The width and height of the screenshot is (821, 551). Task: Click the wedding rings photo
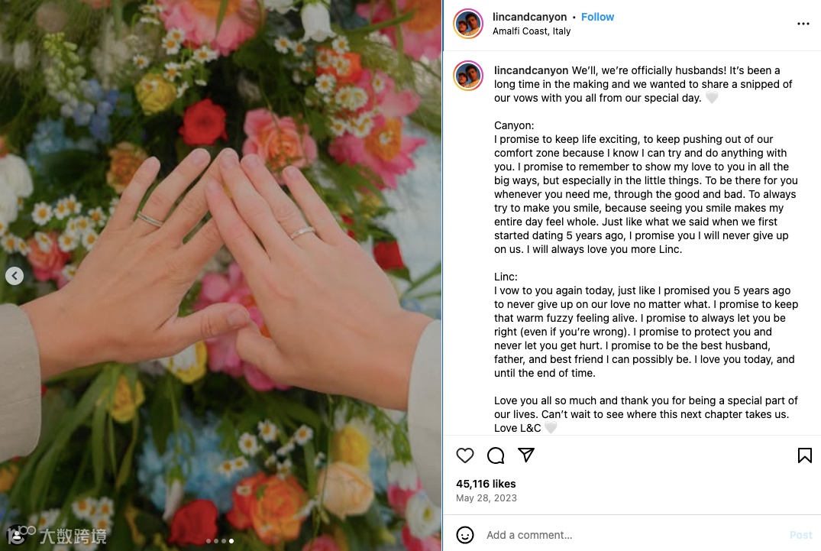tap(221, 275)
